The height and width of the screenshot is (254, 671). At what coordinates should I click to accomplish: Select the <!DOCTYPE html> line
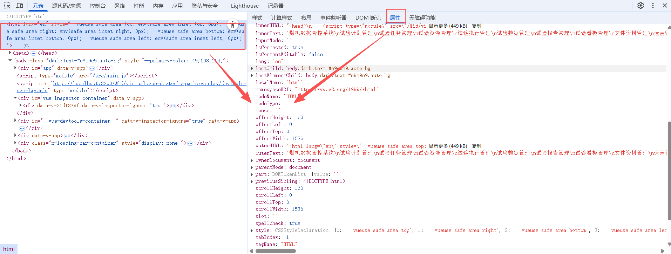pos(27,16)
